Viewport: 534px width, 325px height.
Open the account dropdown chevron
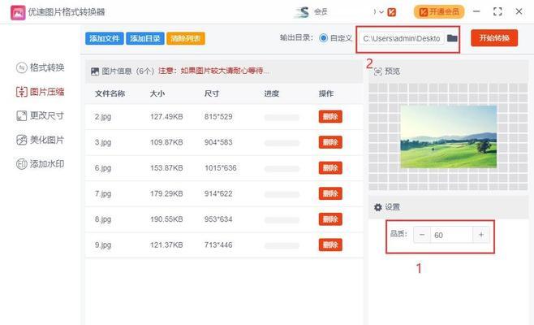point(381,12)
